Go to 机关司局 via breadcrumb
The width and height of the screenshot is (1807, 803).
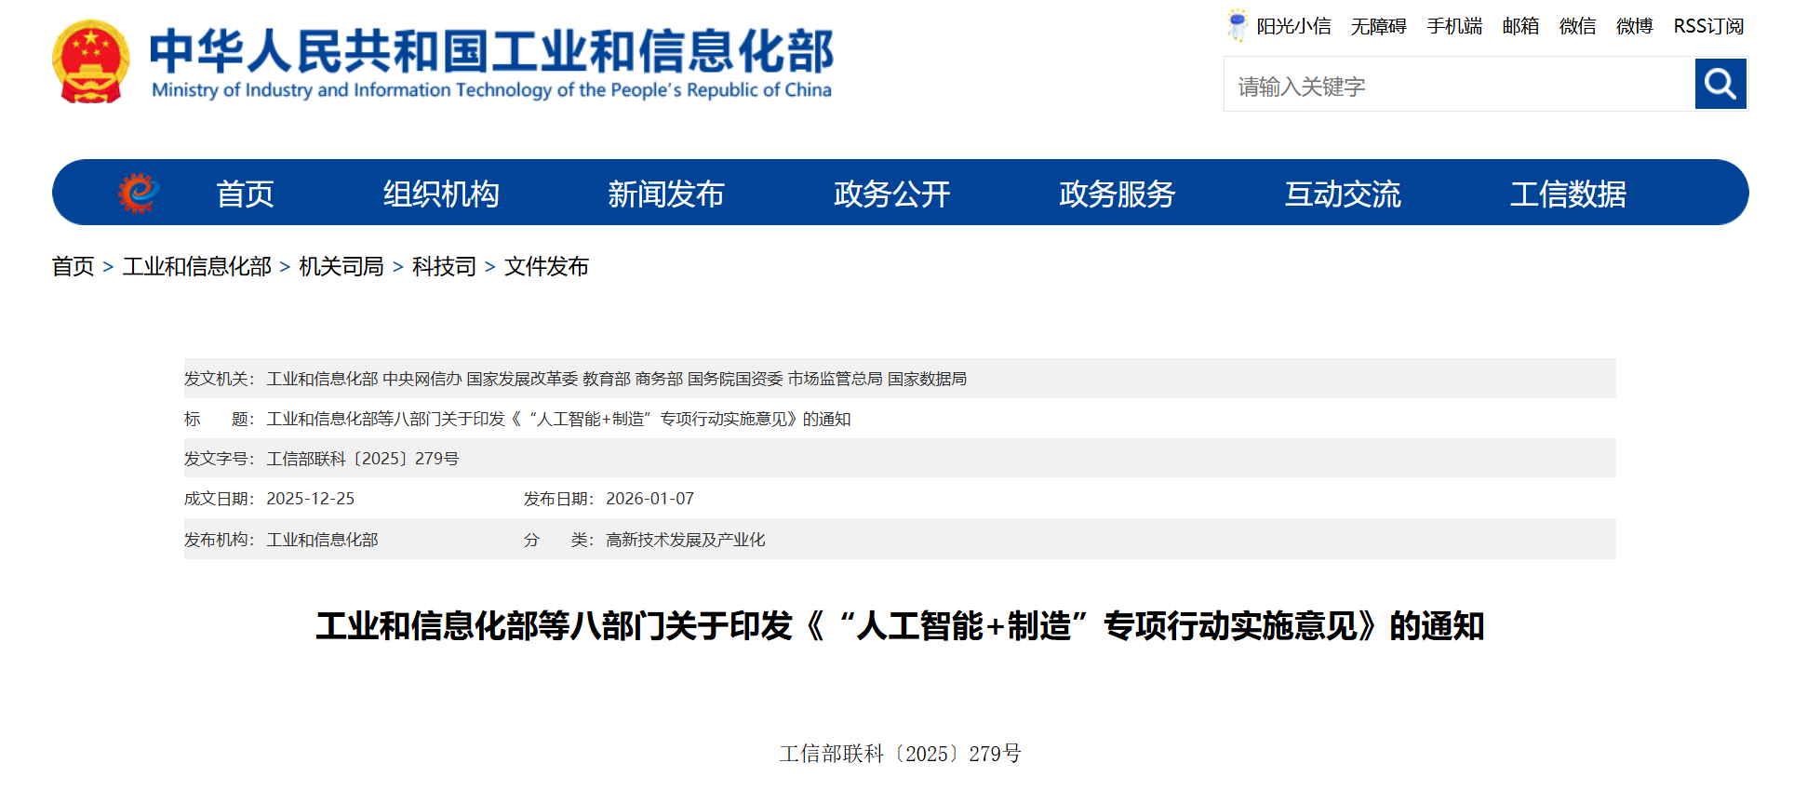point(341,267)
